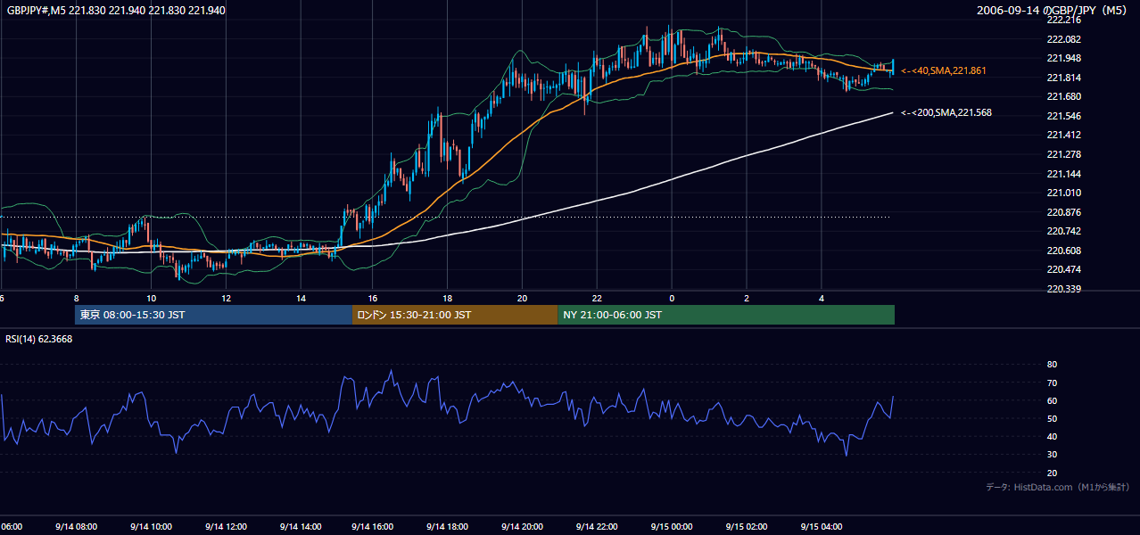This screenshot has width=1140, height=535.
Task: Click the 9/14 10:00 date label
Action: click(151, 526)
